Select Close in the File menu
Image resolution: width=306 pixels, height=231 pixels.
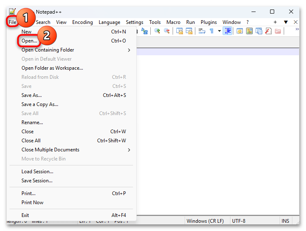tap(71, 132)
